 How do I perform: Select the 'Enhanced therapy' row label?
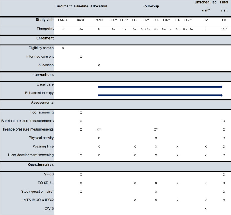click(x=39, y=93)
